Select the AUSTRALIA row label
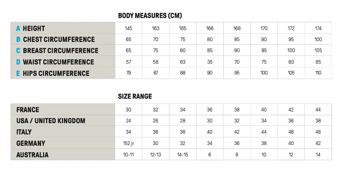 (x=32, y=155)
